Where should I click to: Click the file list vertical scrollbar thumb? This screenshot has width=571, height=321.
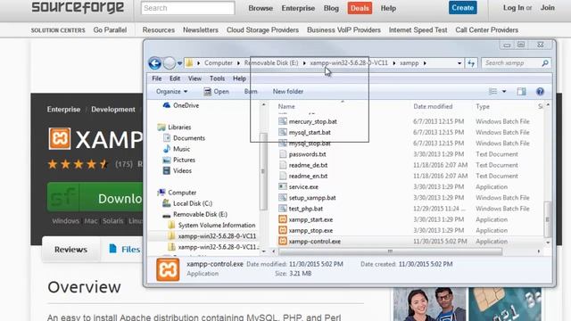point(547,218)
